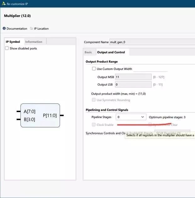Toggle Use Symmetric Rounding checkbox
195x198 pixels.
(x=94, y=100)
